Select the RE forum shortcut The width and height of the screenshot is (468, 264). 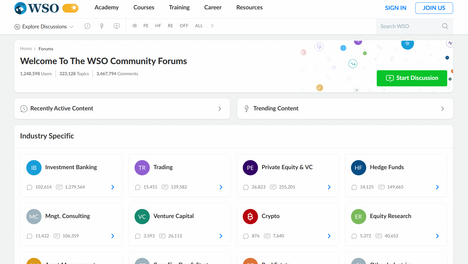point(171,26)
